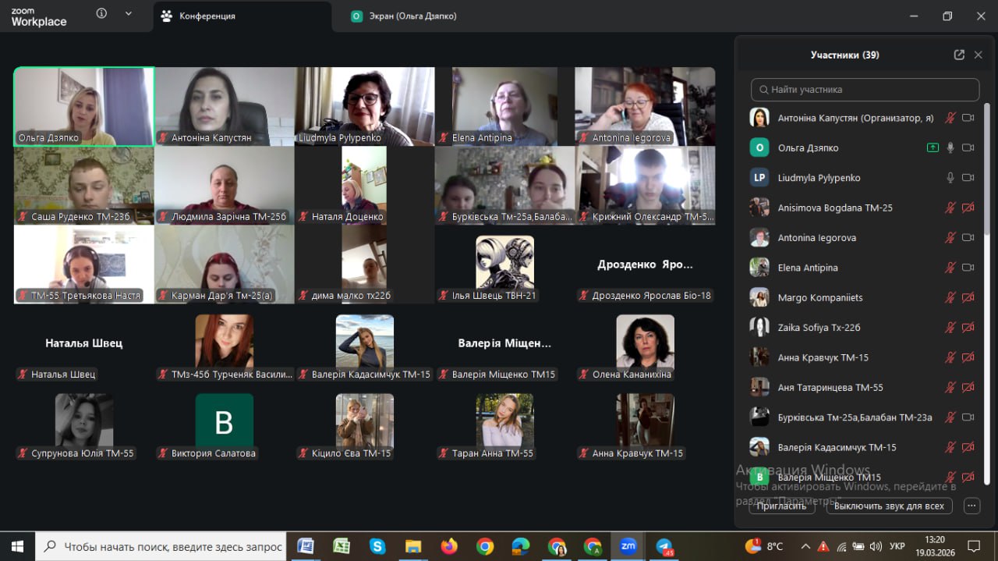998x561 pixels.
Task: Click the microphone icon for Liudmyla Pylypenko
Action: click(950, 178)
